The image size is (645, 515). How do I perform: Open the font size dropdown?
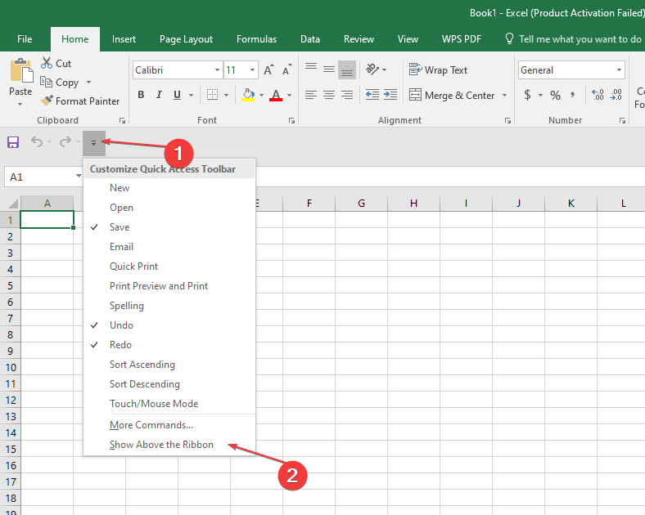click(x=252, y=70)
